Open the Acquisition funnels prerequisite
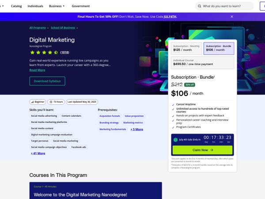This screenshot has height=199, width=265. pyautogui.click(x=110, y=116)
